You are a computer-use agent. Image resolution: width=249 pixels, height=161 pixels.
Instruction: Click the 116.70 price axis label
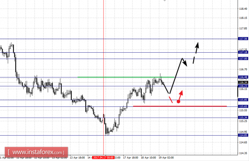pyautogui.click(x=243, y=69)
